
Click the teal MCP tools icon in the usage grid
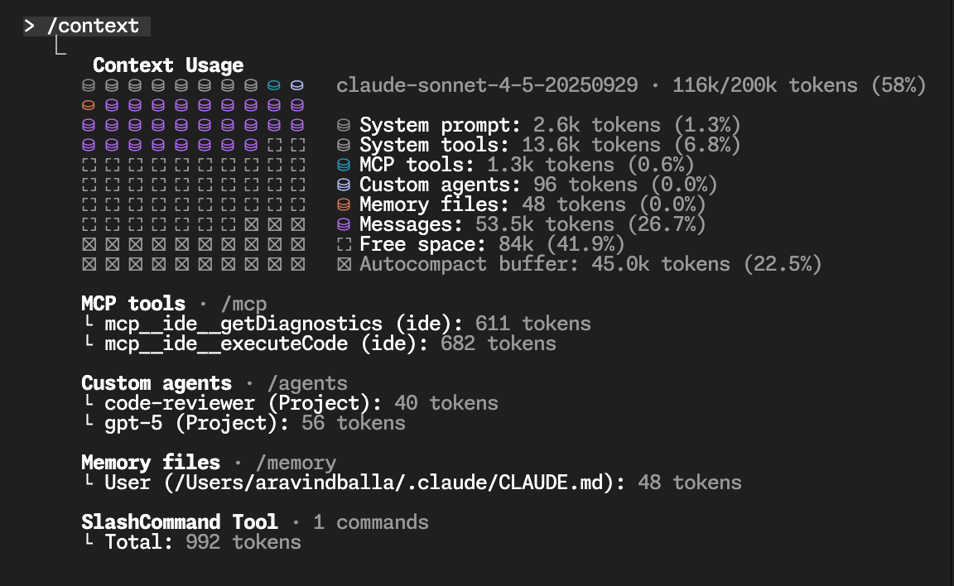click(x=274, y=86)
